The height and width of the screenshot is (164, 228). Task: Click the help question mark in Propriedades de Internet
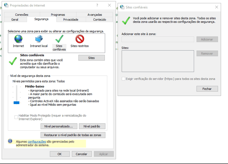[97, 5]
